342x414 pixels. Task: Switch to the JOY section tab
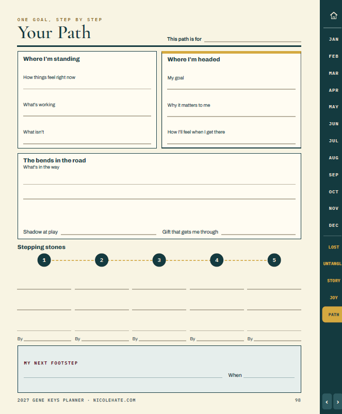point(334,297)
